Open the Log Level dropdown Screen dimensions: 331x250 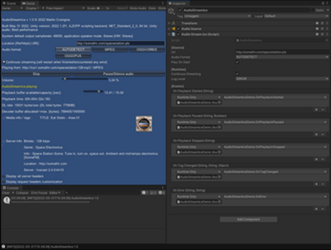(x=282, y=78)
